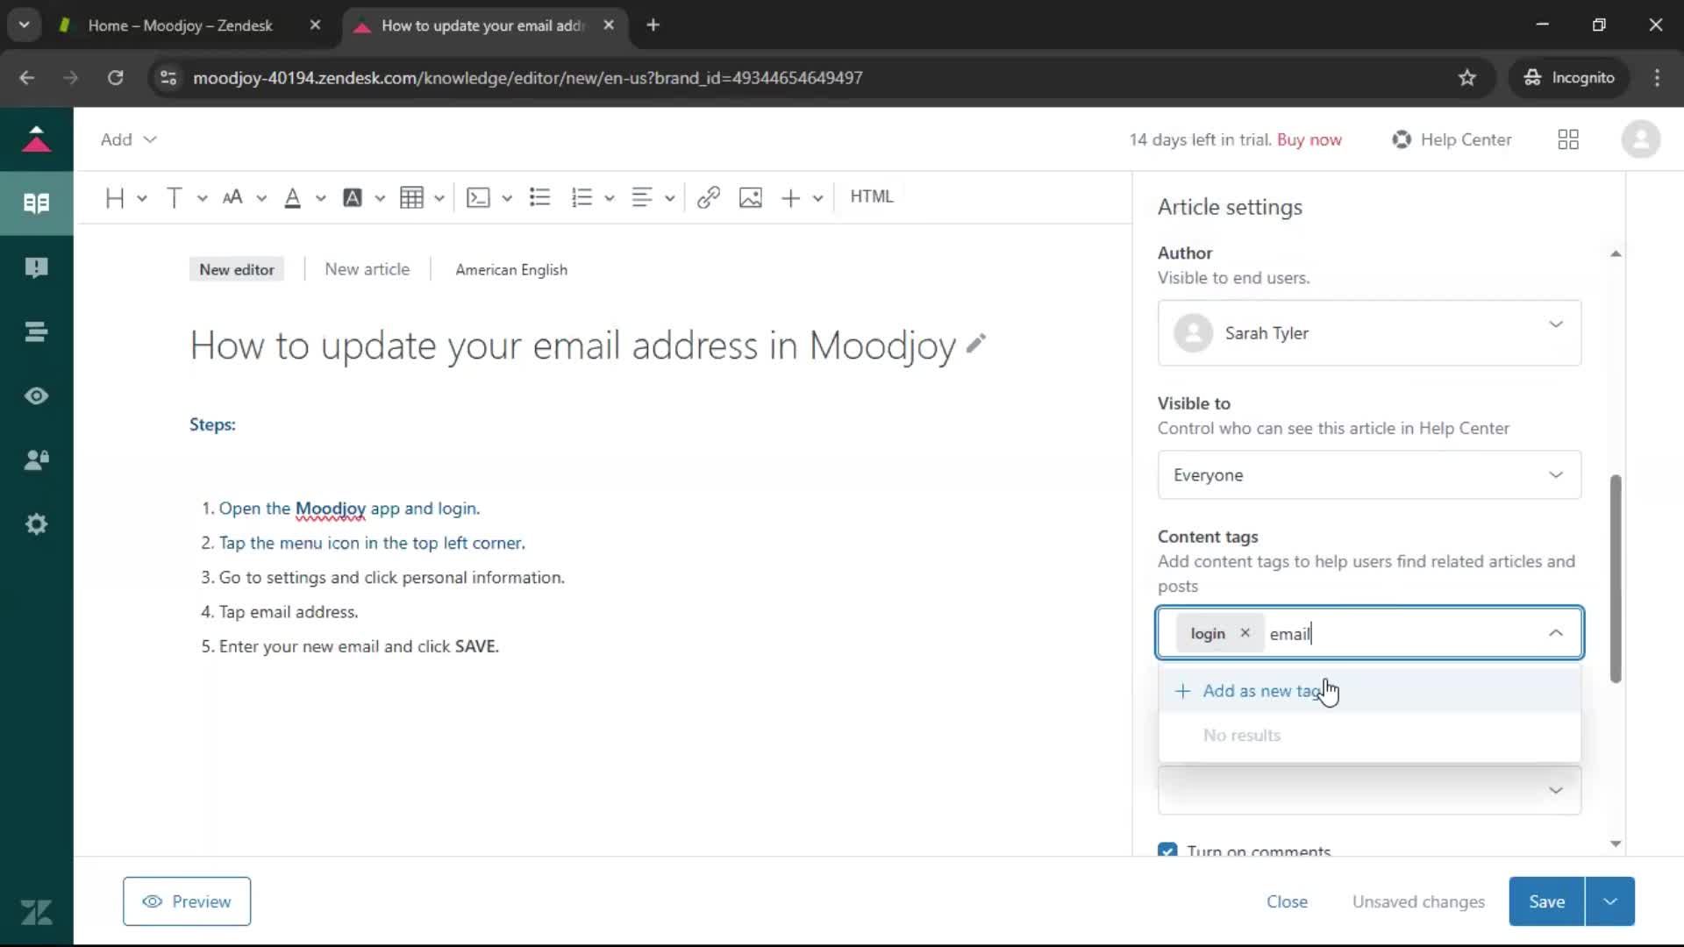Open the Moderate content sidebar icon

click(36, 267)
